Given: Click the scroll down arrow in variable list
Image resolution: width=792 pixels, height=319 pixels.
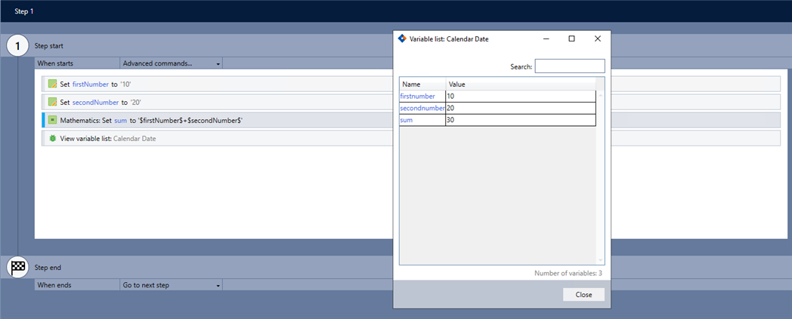Looking at the screenshot, I should click(601, 260).
